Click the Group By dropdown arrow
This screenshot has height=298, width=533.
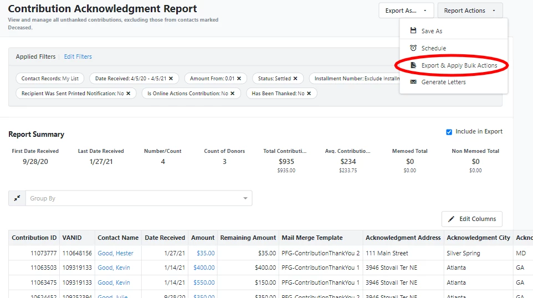[x=245, y=198]
